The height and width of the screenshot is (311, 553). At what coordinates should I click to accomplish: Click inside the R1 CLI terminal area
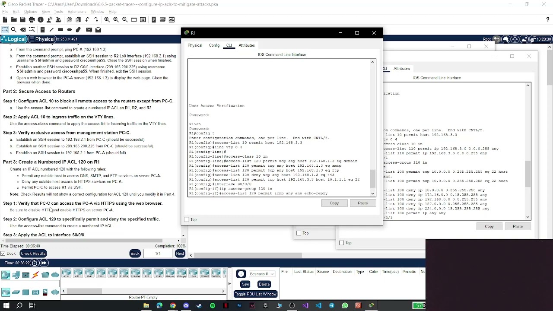(279, 127)
